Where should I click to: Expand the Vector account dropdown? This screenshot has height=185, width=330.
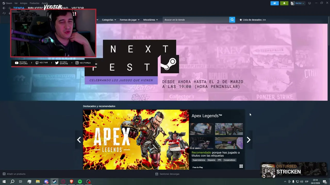[299, 3]
